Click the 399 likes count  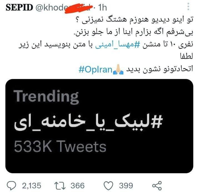tap(126, 185)
